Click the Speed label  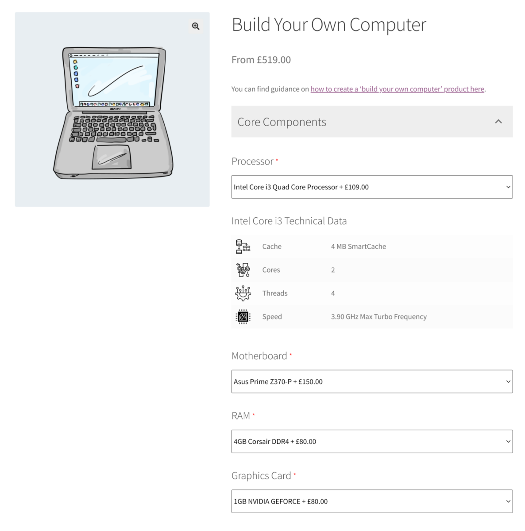tap(272, 316)
